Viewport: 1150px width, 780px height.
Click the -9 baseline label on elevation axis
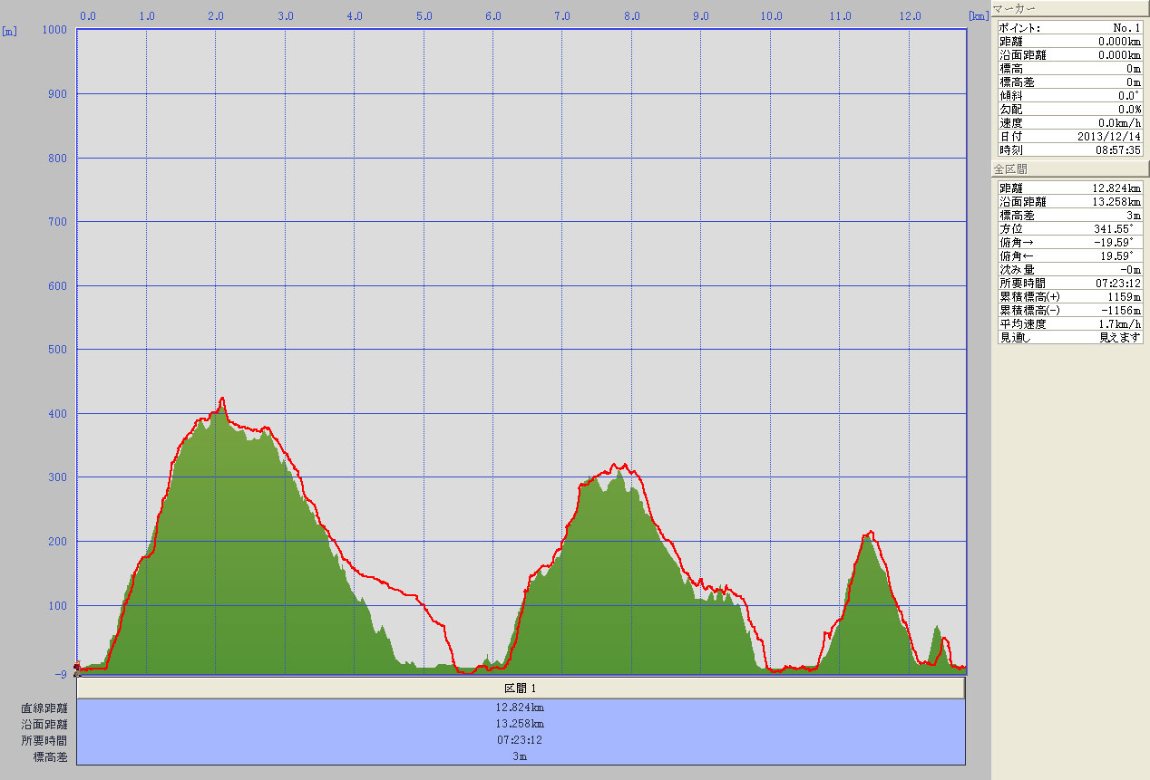pos(61,674)
